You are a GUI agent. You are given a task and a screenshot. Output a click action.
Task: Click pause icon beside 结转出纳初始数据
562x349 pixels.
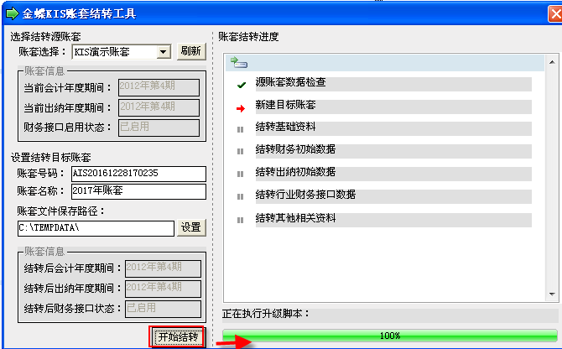(240, 174)
